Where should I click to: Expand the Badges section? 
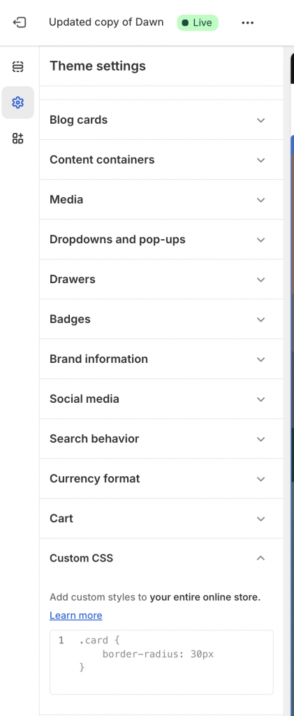tap(161, 319)
